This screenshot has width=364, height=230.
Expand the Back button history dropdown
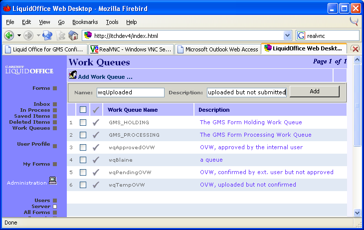point(19,35)
